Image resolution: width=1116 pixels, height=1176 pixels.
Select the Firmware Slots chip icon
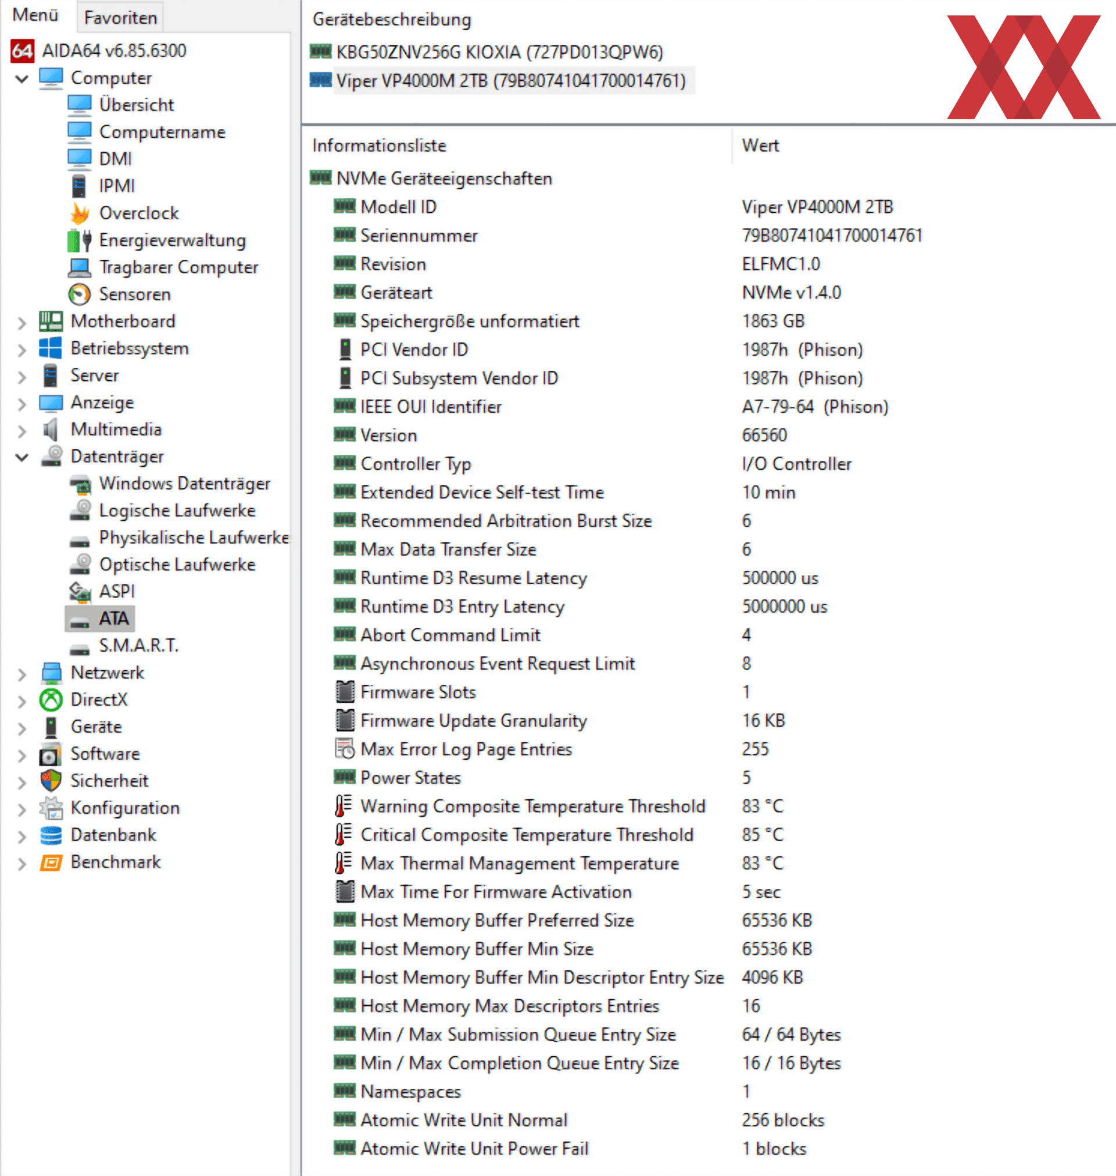pos(345,692)
